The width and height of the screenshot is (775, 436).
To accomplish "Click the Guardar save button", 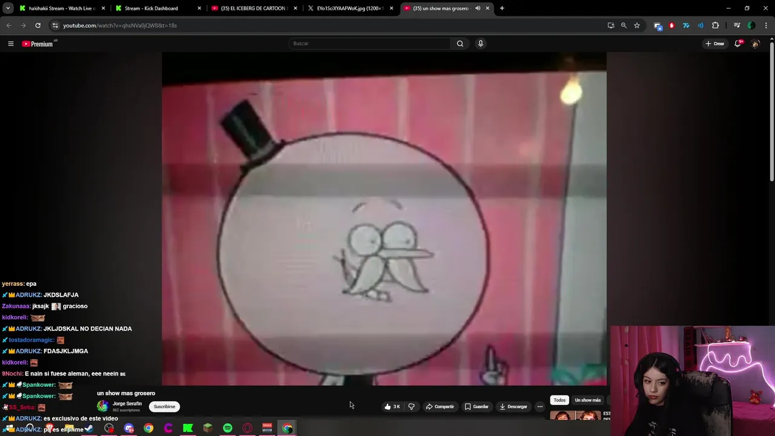I will point(477,406).
